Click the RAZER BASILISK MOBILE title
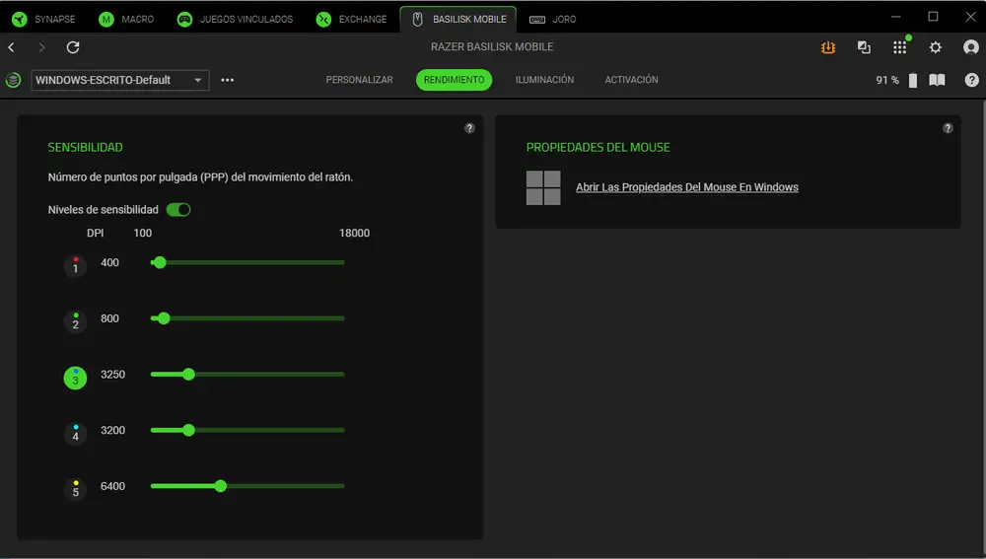The height and width of the screenshot is (559, 986). (x=492, y=47)
